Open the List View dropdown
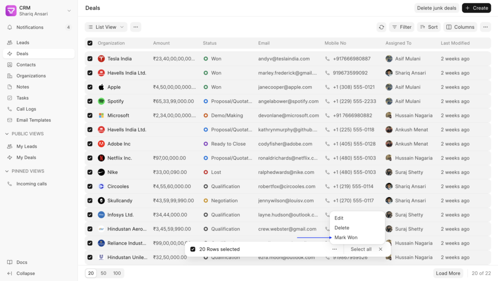Viewport: 498px width, 281px height. pyautogui.click(x=106, y=27)
